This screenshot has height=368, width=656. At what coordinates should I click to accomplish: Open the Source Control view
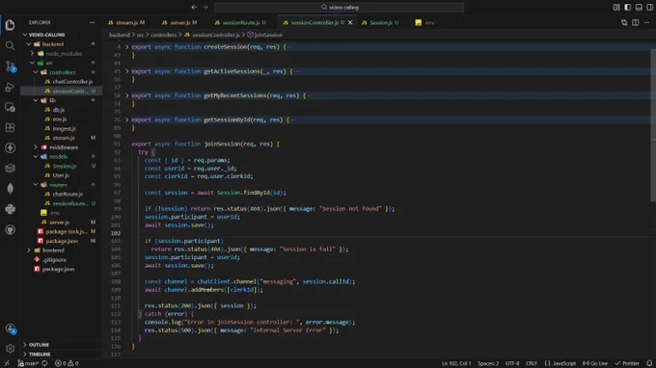coord(10,66)
